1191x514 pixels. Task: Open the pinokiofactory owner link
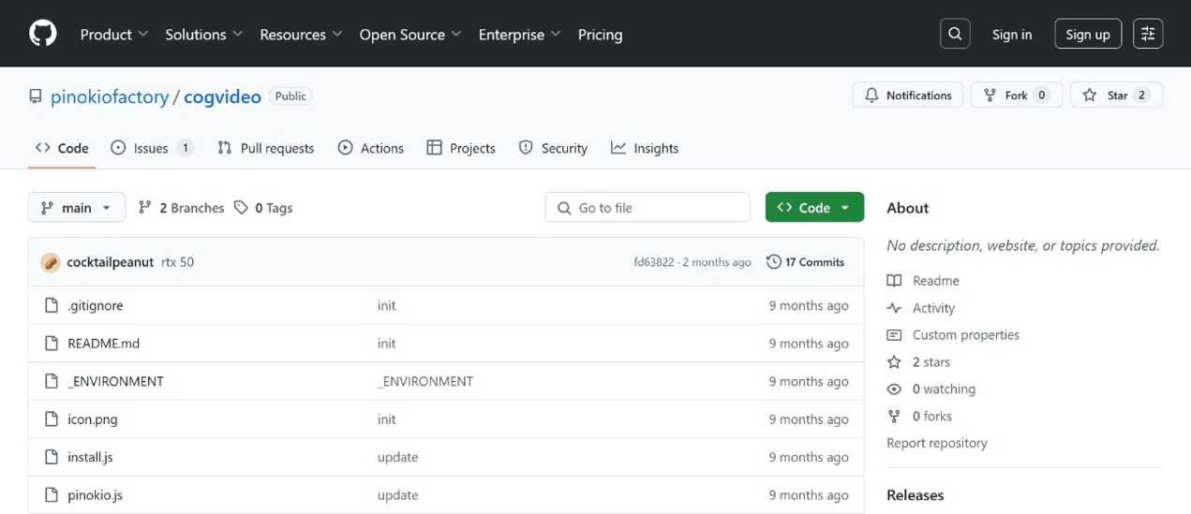[110, 96]
